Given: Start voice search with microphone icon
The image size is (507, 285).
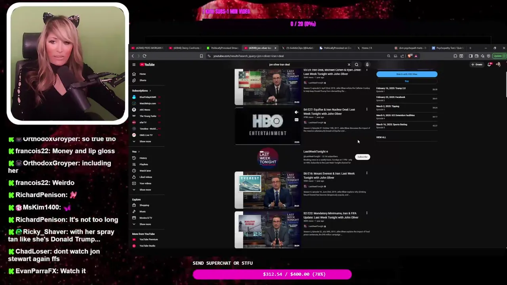Looking at the screenshot, I should pos(367,65).
